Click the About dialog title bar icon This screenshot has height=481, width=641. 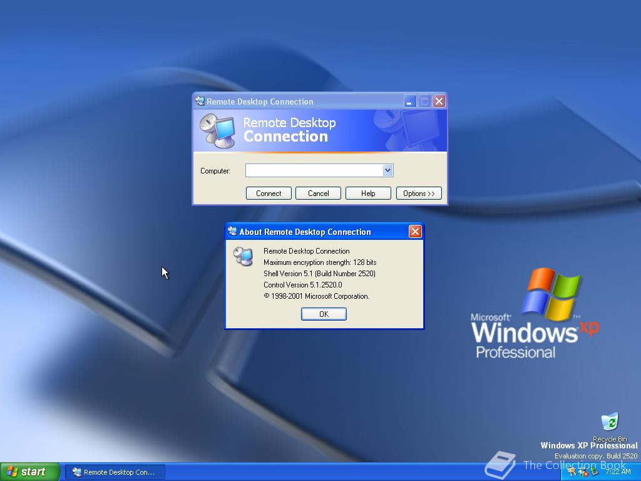tap(233, 232)
